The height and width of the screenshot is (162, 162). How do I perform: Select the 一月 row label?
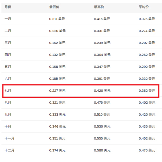(8, 19)
